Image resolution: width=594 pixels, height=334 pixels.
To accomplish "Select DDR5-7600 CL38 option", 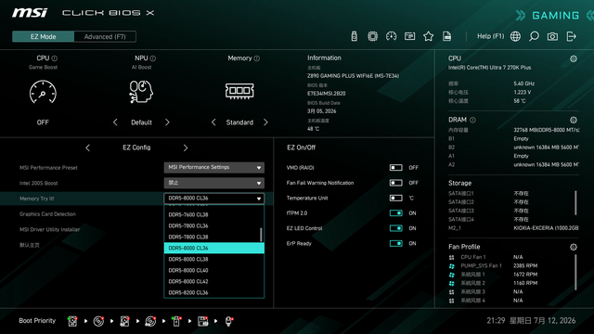I will tap(212, 214).
